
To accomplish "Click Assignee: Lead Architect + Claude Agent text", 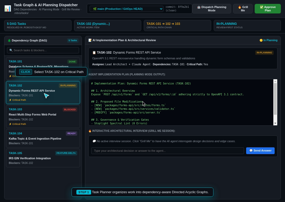I will pos(121,64).
